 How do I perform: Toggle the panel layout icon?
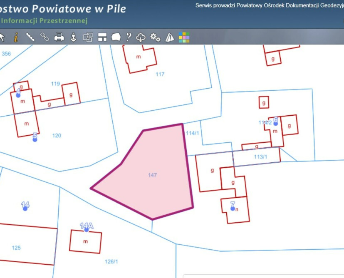coord(102,37)
